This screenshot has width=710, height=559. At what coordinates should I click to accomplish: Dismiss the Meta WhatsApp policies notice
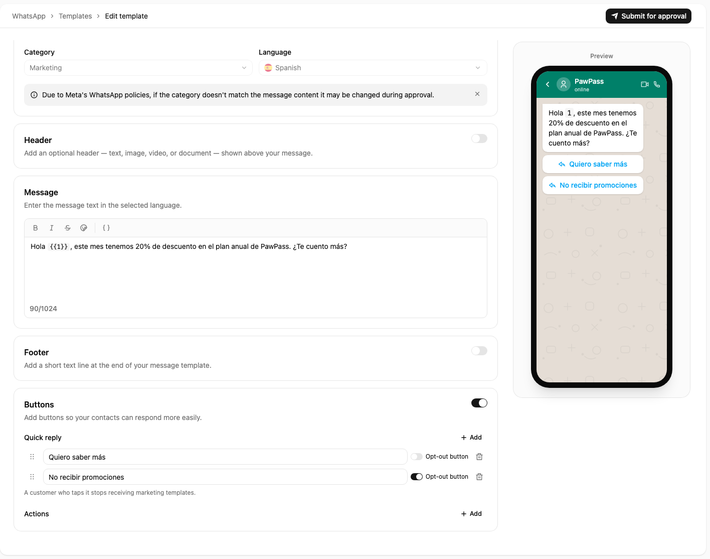pos(477,94)
